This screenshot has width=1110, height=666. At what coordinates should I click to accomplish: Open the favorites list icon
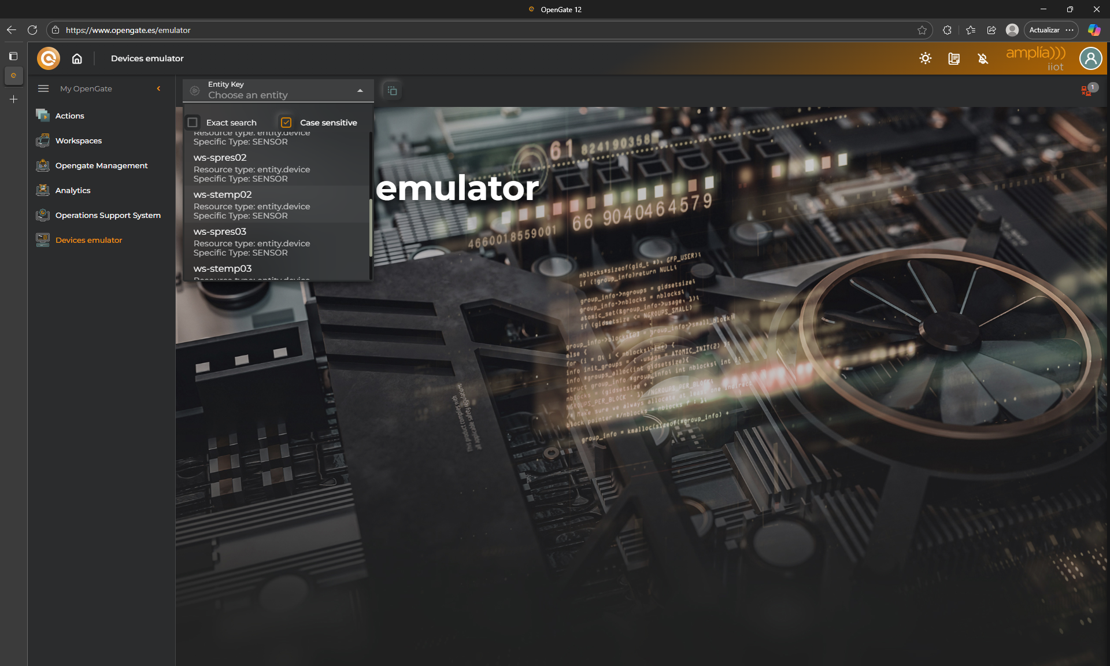[x=971, y=30]
